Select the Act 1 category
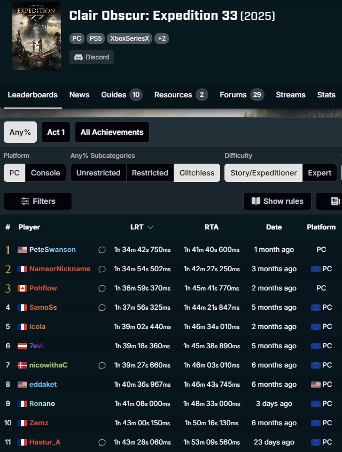Screen dimensions: 342x452 click(x=56, y=132)
